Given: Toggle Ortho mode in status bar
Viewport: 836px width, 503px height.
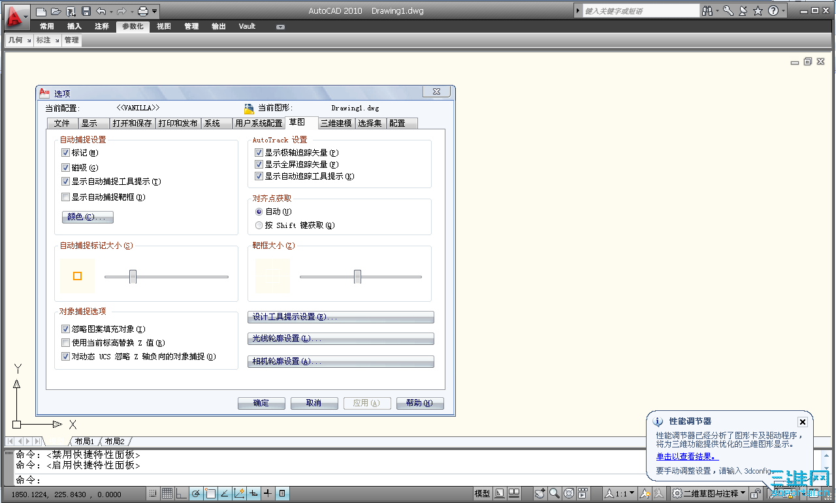Looking at the screenshot, I should coord(181,493).
